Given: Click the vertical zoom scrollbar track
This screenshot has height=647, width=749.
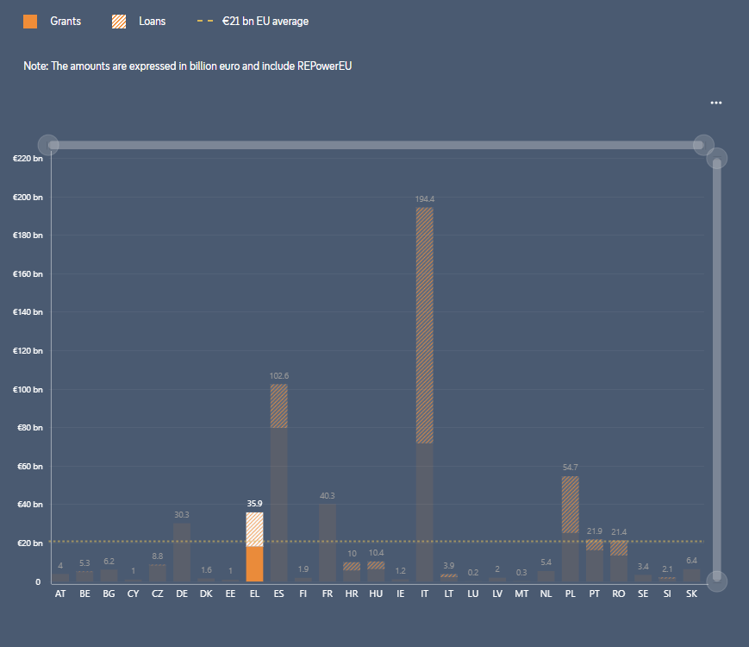Looking at the screenshot, I should pos(716,369).
